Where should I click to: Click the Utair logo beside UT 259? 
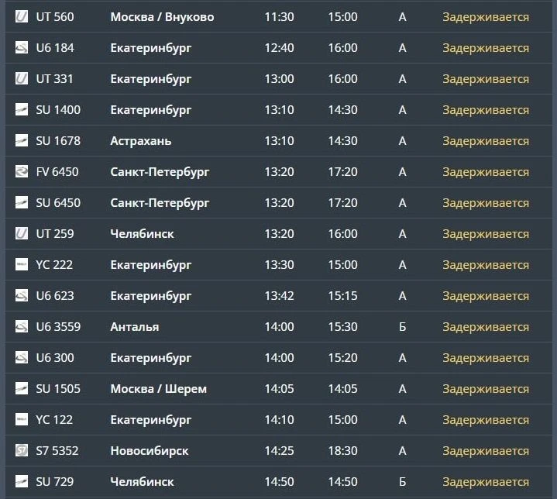coord(22,233)
